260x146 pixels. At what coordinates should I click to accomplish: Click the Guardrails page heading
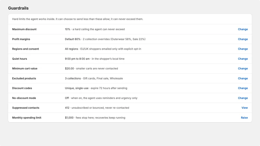18,8
